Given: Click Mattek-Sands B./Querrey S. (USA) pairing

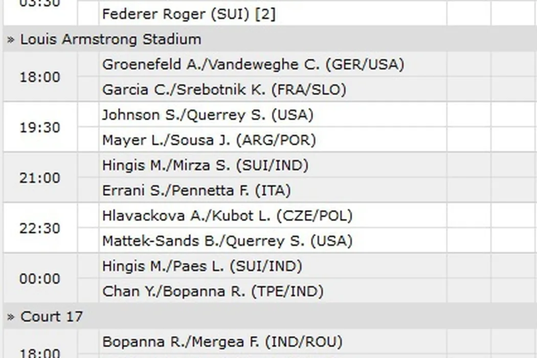Looking at the screenshot, I should pyautogui.click(x=227, y=240).
